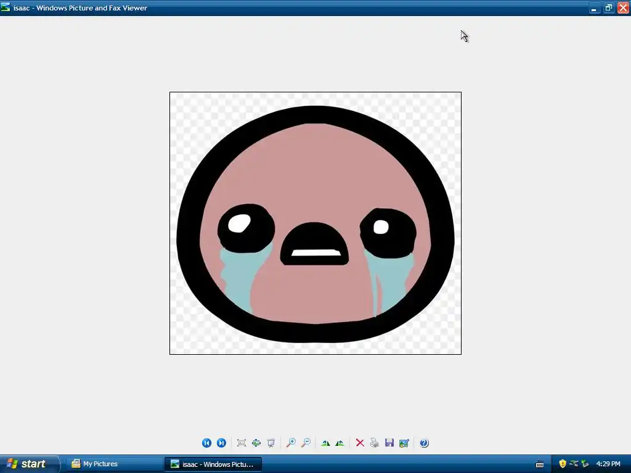Open the Windows Security Alerts shield
This screenshot has height=473, width=631.
(563, 464)
